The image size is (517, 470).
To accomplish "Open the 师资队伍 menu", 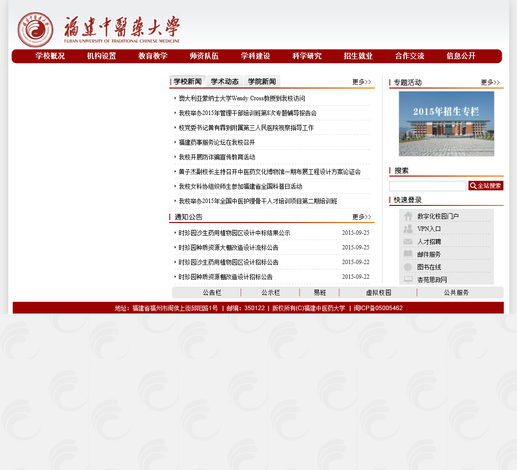I will (204, 56).
